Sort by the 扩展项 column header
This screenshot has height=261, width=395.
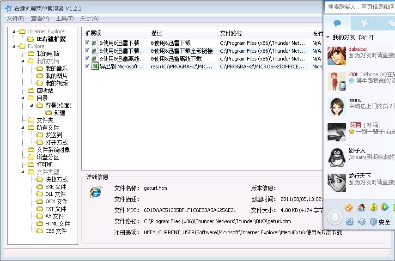[115, 33]
